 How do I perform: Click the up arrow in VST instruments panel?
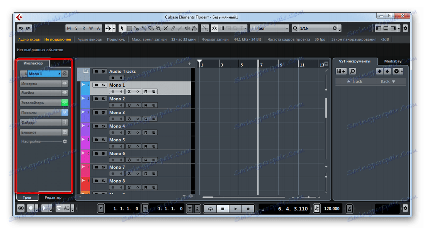[380, 71]
